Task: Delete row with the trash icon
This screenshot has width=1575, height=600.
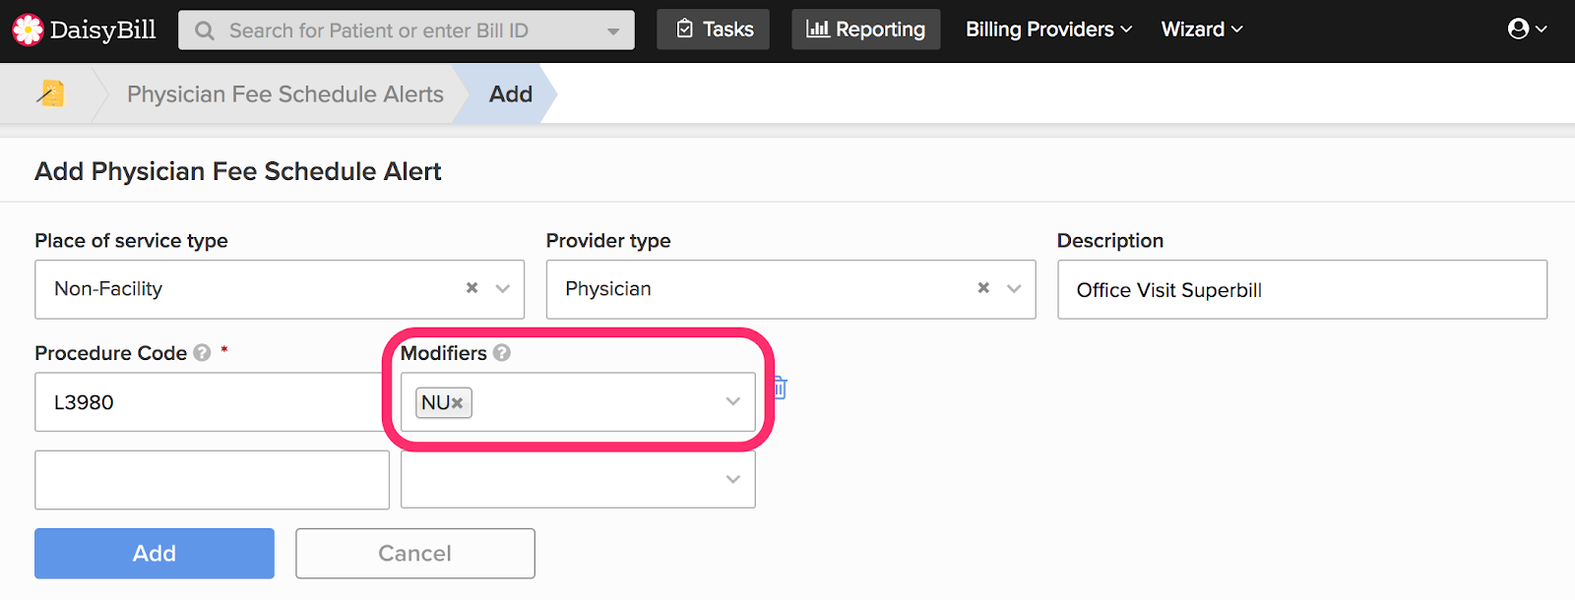Action: [x=780, y=388]
